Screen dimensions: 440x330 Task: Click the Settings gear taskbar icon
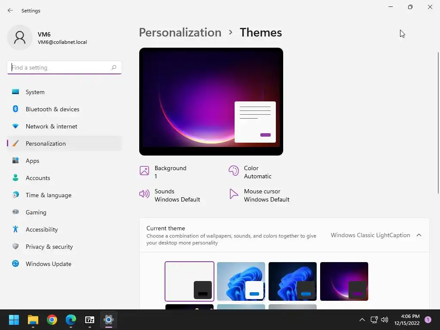click(x=109, y=320)
